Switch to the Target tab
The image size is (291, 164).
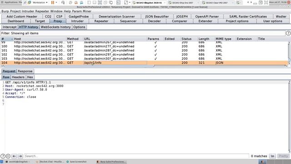click(40, 21)
